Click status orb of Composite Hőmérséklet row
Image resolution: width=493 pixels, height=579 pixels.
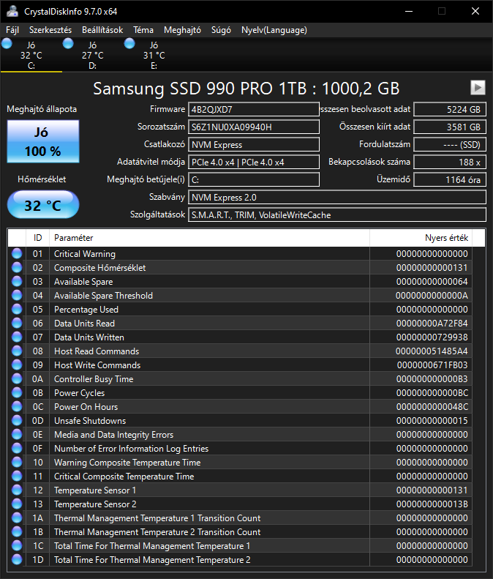click(x=17, y=267)
